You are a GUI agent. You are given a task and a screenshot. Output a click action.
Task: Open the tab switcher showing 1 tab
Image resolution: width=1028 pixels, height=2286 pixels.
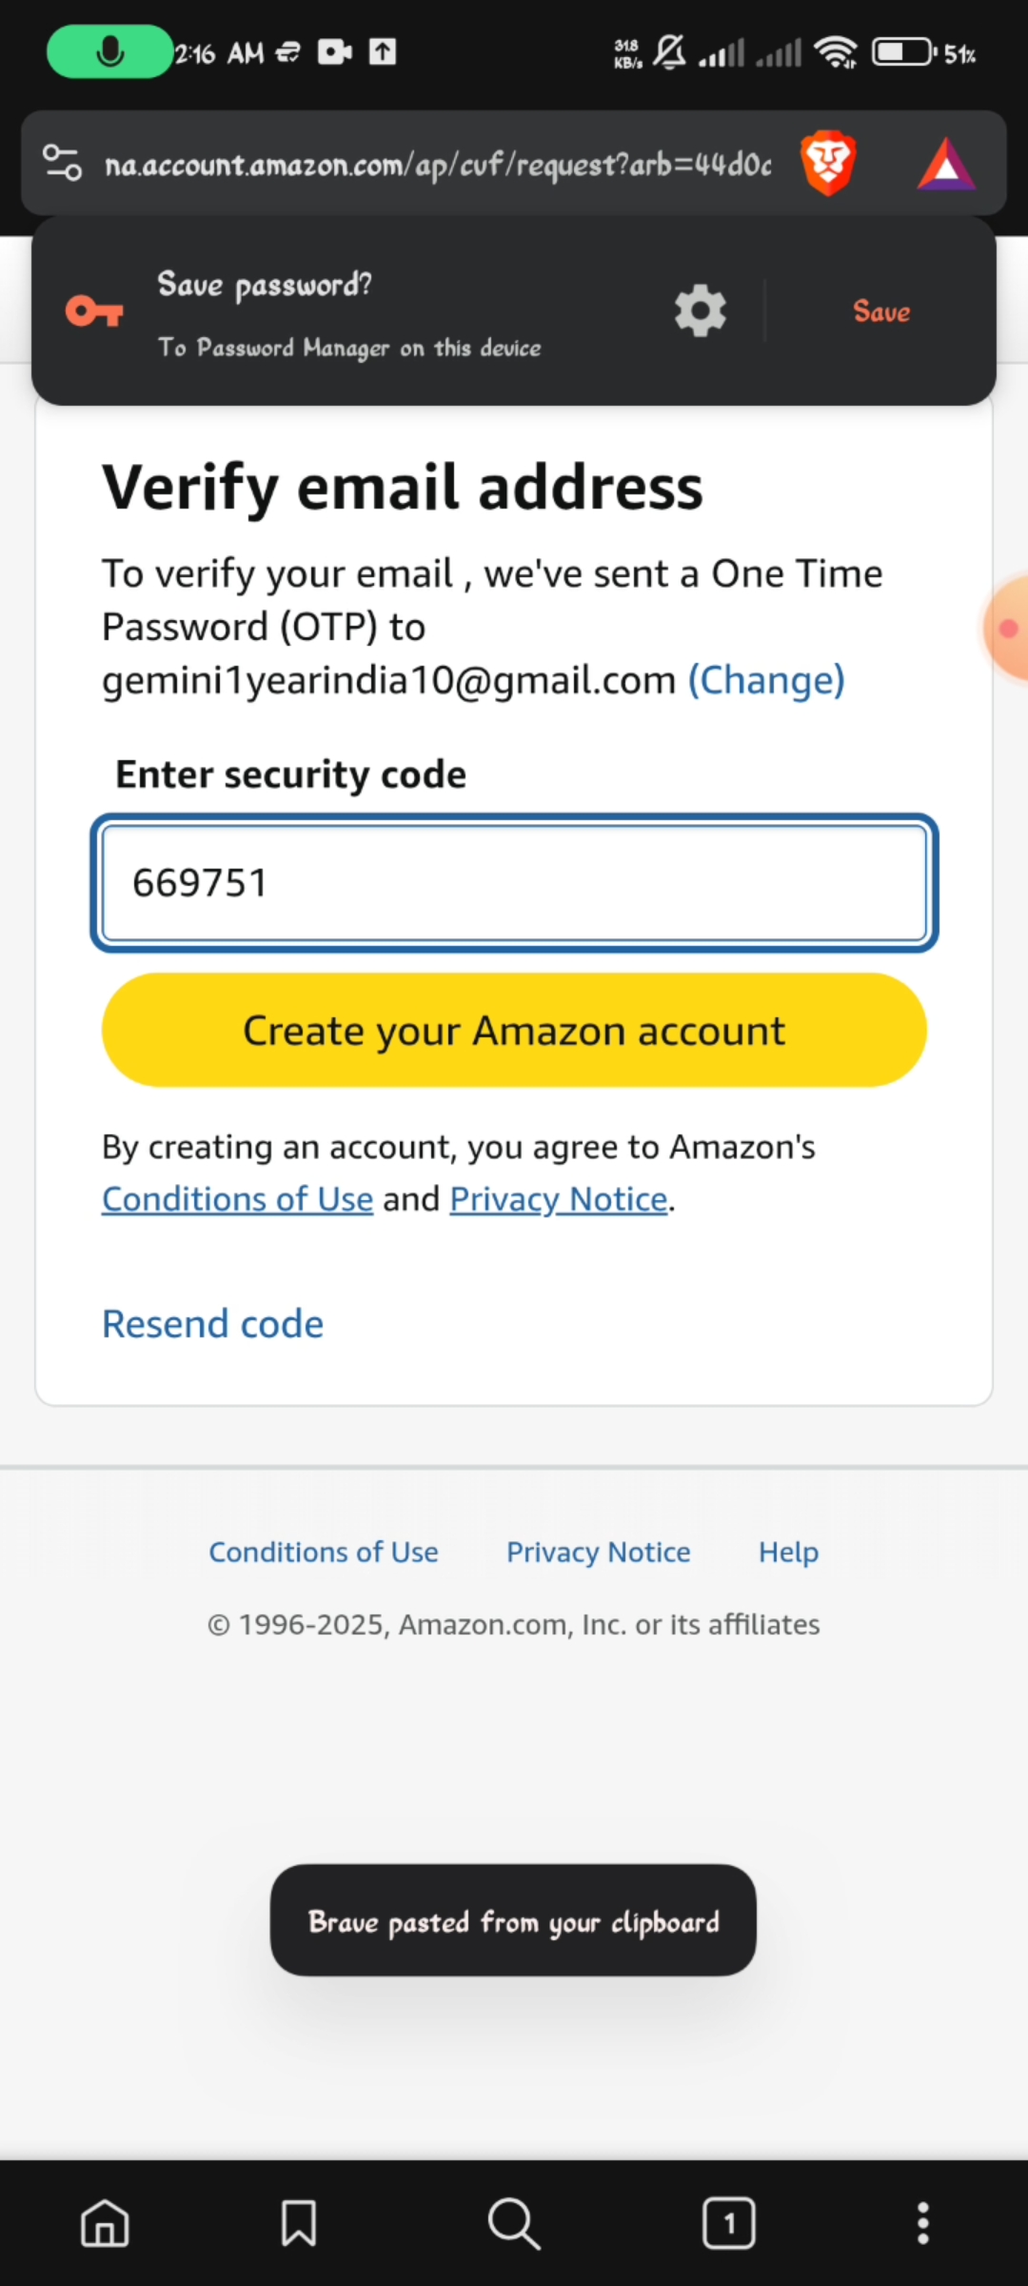729,2224
